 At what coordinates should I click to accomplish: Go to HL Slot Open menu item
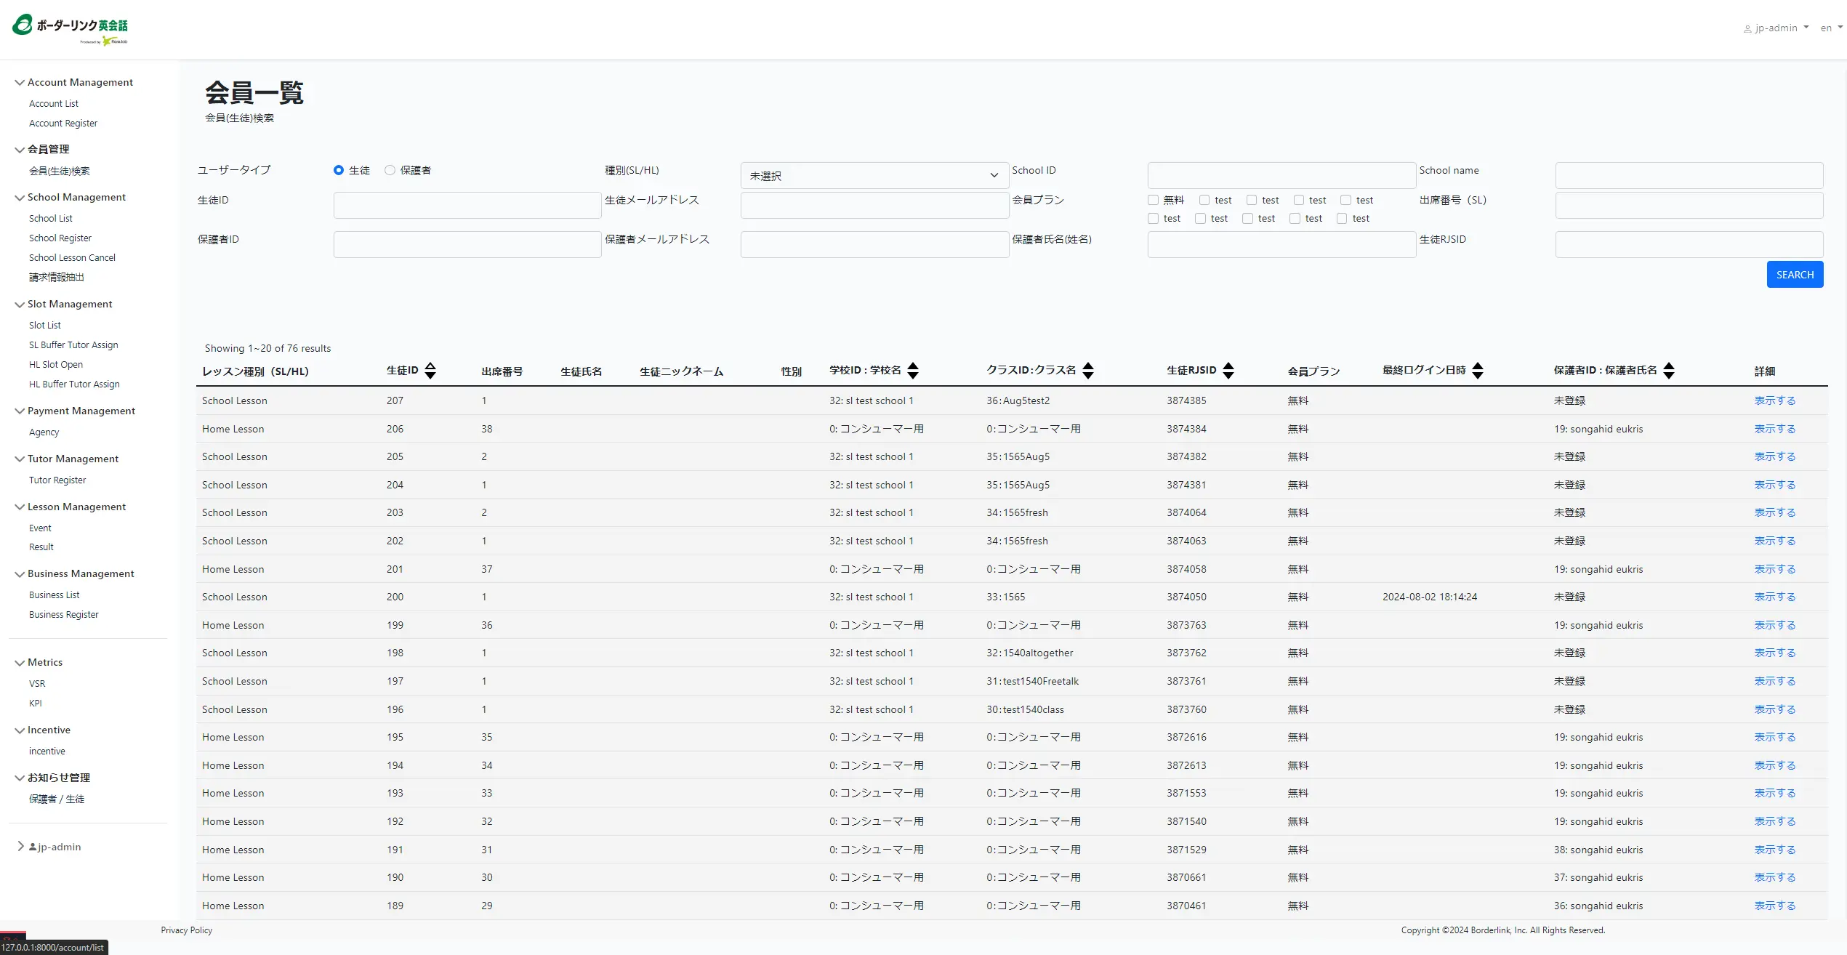(56, 365)
